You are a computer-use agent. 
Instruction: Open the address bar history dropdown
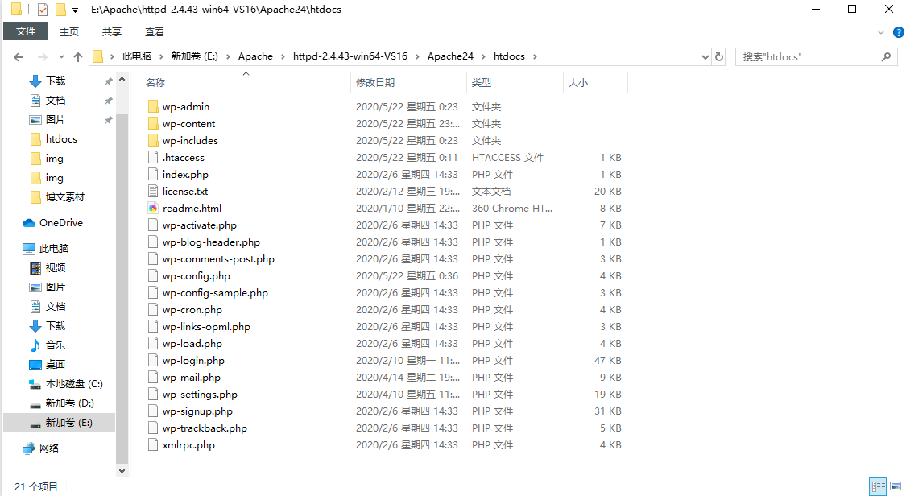[x=705, y=56]
